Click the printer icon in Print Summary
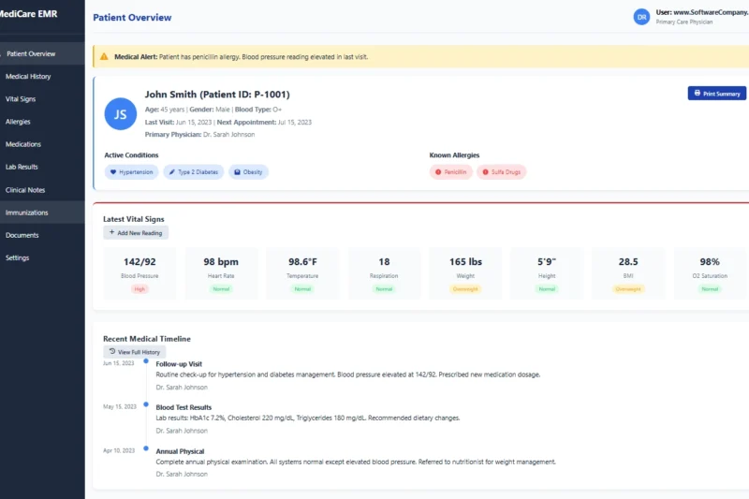 (697, 93)
